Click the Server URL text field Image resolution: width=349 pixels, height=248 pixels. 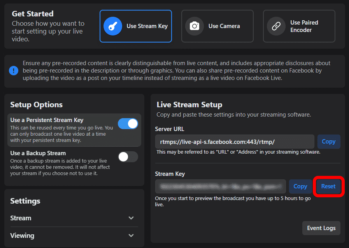[x=235, y=142]
